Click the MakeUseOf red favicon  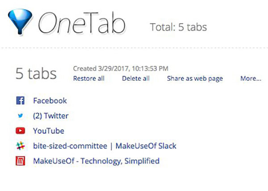click(21, 161)
